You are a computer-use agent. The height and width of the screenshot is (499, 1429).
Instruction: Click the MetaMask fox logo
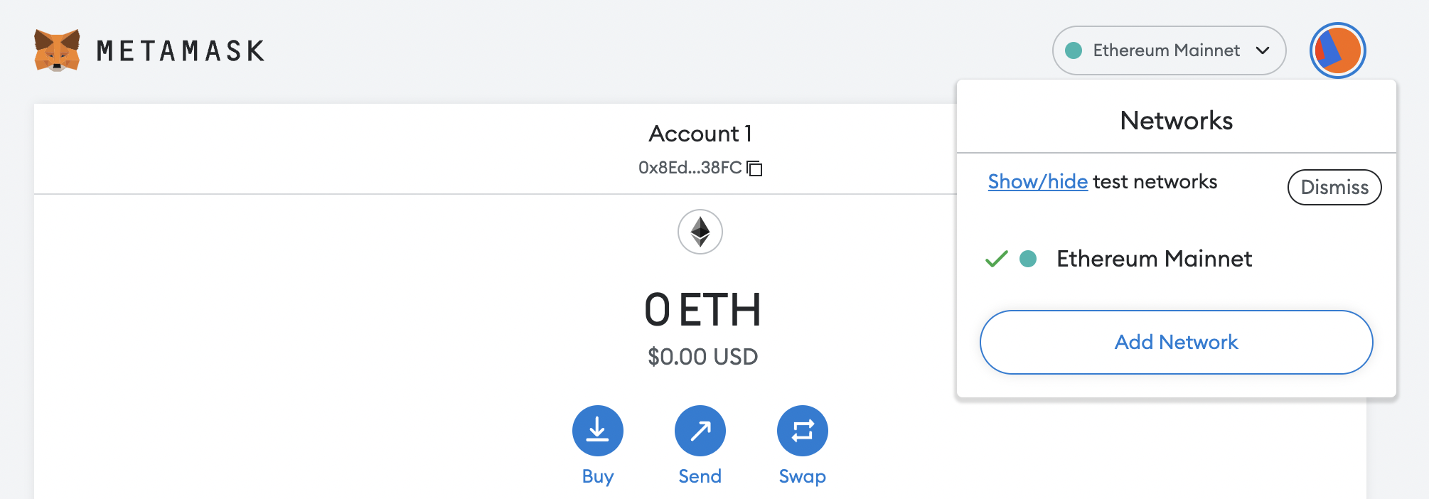(x=57, y=50)
